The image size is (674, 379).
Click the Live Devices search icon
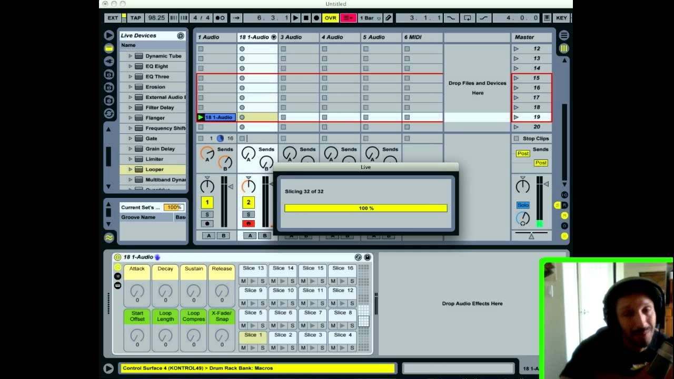coord(181,36)
